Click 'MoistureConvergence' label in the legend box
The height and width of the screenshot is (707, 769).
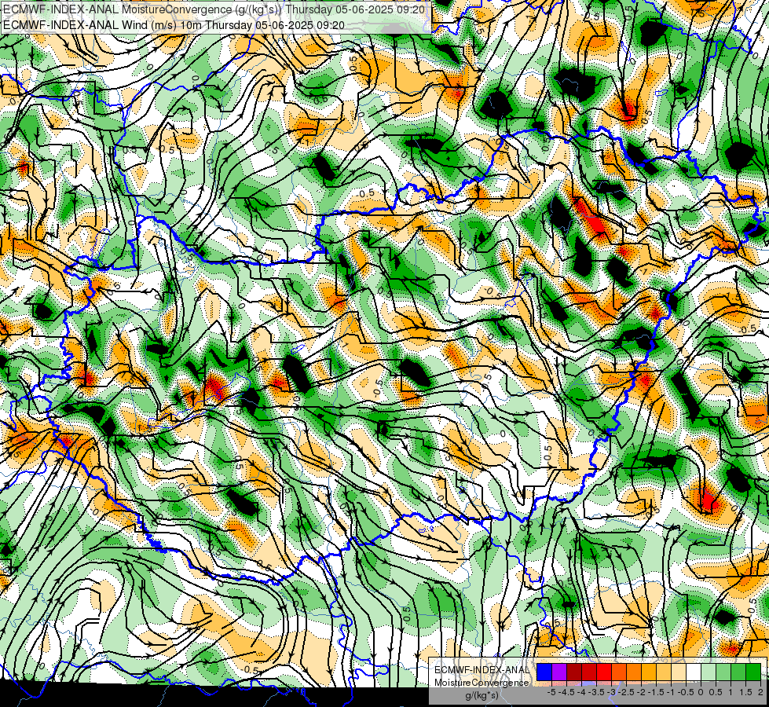pyautogui.click(x=482, y=683)
